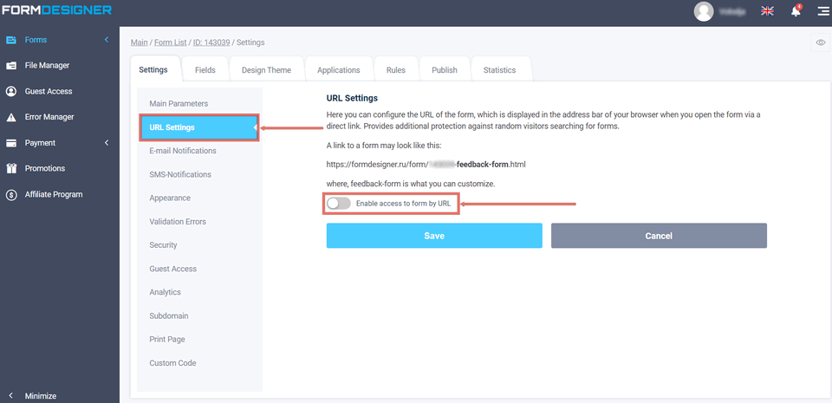The width and height of the screenshot is (832, 403).
Task: Open notifications bell icon
Action: [x=795, y=11]
